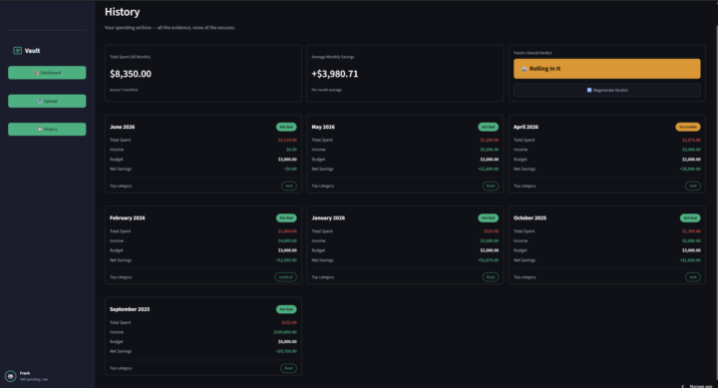Click Frank's avatar icon in sidebar

(11, 376)
